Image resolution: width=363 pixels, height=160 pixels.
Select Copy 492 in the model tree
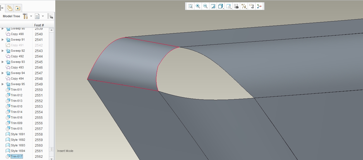(17, 56)
